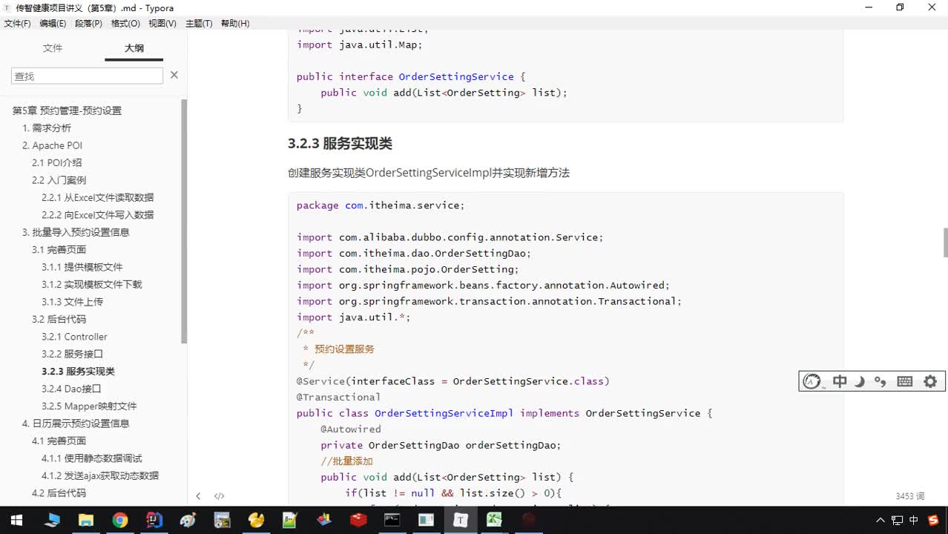This screenshot has height=534, width=948.
Task: Open the soft keyboard icon on IME bar
Action: [x=905, y=381]
